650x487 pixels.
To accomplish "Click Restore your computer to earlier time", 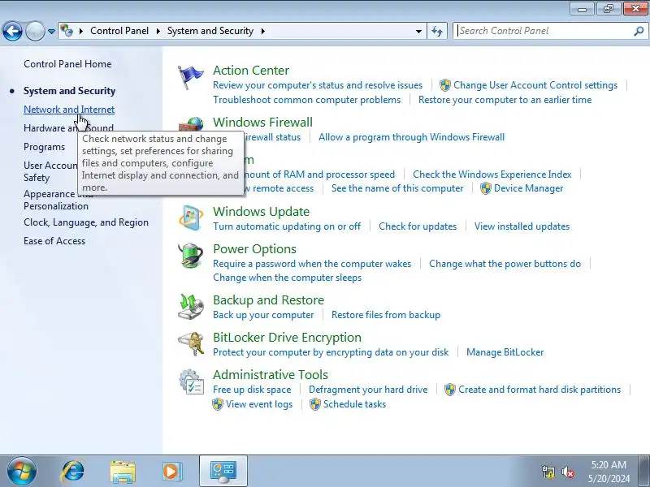I will pyautogui.click(x=505, y=100).
